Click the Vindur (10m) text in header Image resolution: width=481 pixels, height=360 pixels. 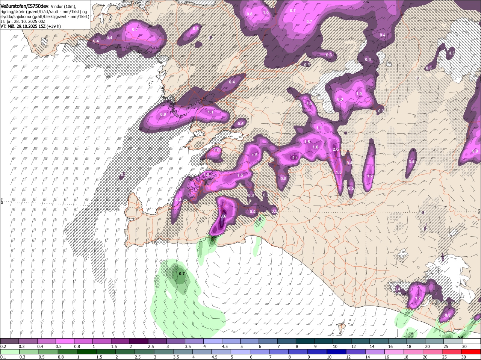click(63, 7)
